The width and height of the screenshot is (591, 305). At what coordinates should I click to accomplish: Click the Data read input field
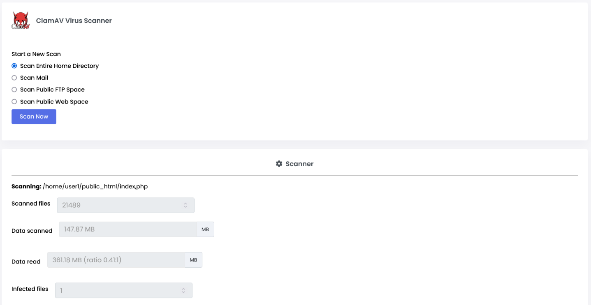click(x=116, y=260)
